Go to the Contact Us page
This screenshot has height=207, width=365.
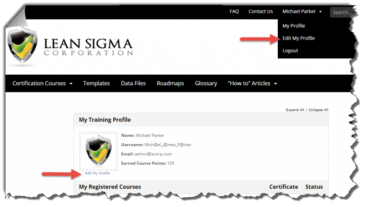pos(261,11)
